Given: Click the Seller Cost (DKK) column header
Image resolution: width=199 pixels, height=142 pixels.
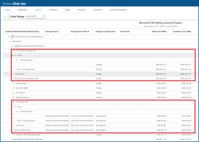Looking at the screenshot, I should 159,32.
